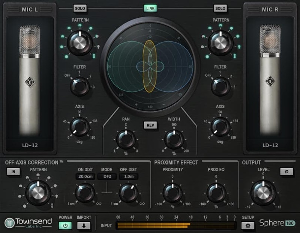Image resolution: width=300 pixels, height=233 pixels.
Task: Solo MIC L with its SOLO button
Action: click(80, 8)
